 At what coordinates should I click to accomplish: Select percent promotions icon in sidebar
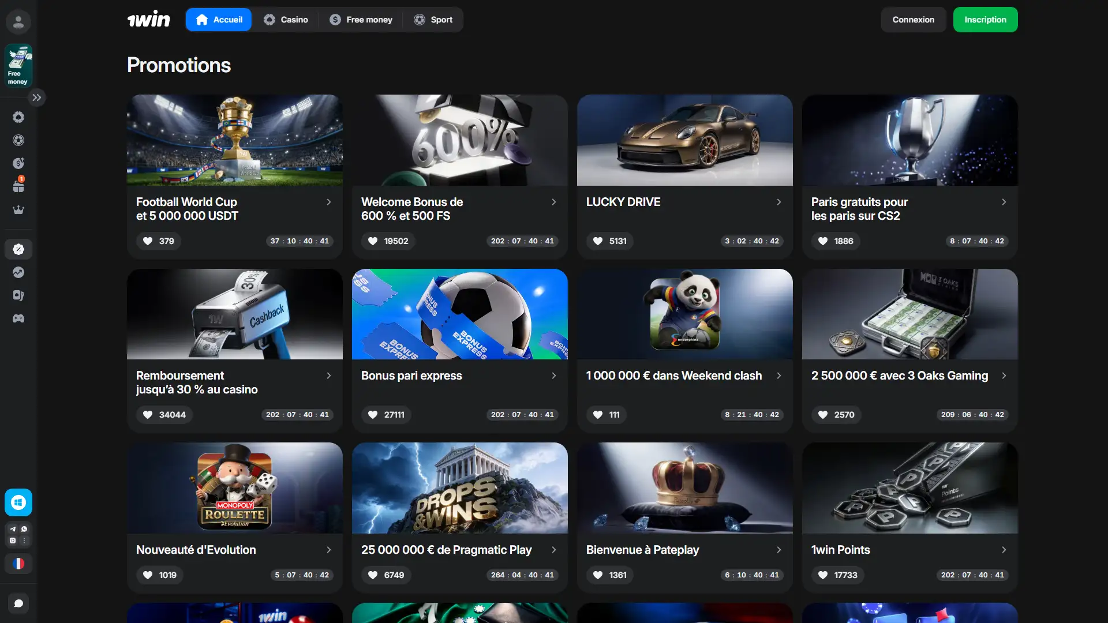coord(18,249)
